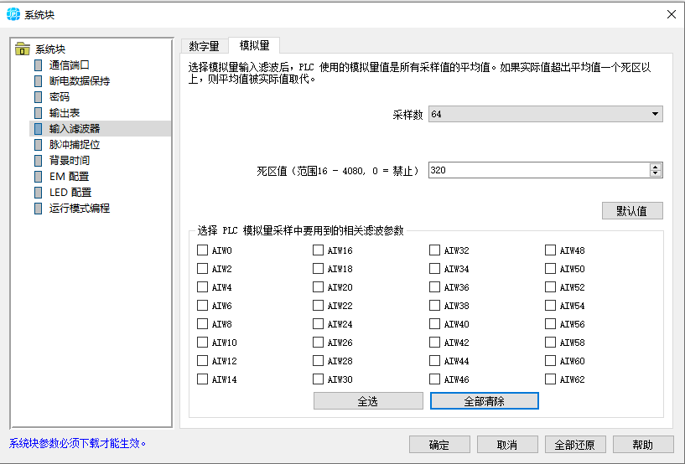This screenshot has width=685, height=464.
Task: Click the icon beside 背景时间
Action: point(39,161)
